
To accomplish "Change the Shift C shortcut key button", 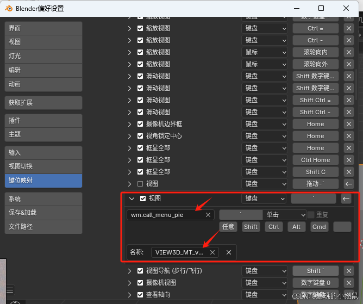I will tap(316, 172).
